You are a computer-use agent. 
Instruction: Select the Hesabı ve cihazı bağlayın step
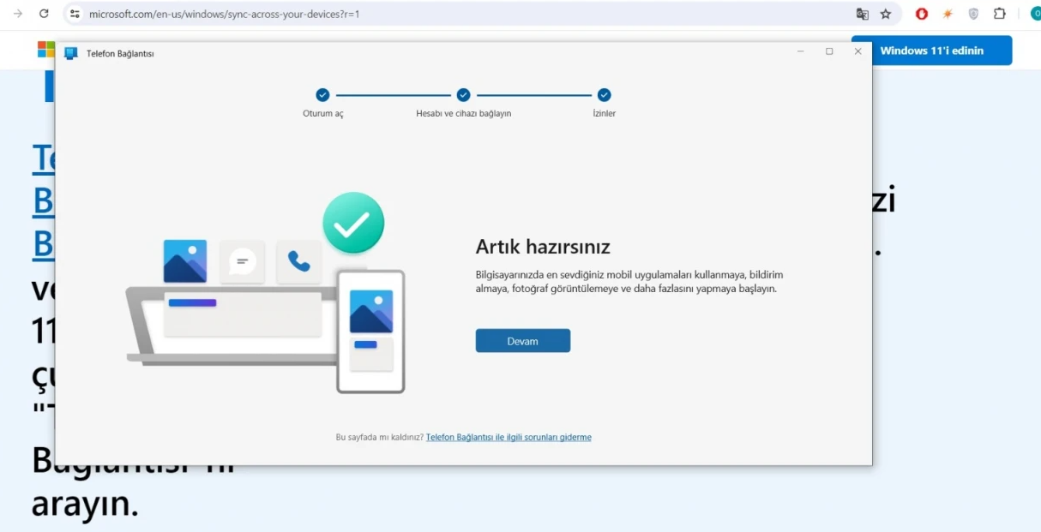[x=463, y=95]
